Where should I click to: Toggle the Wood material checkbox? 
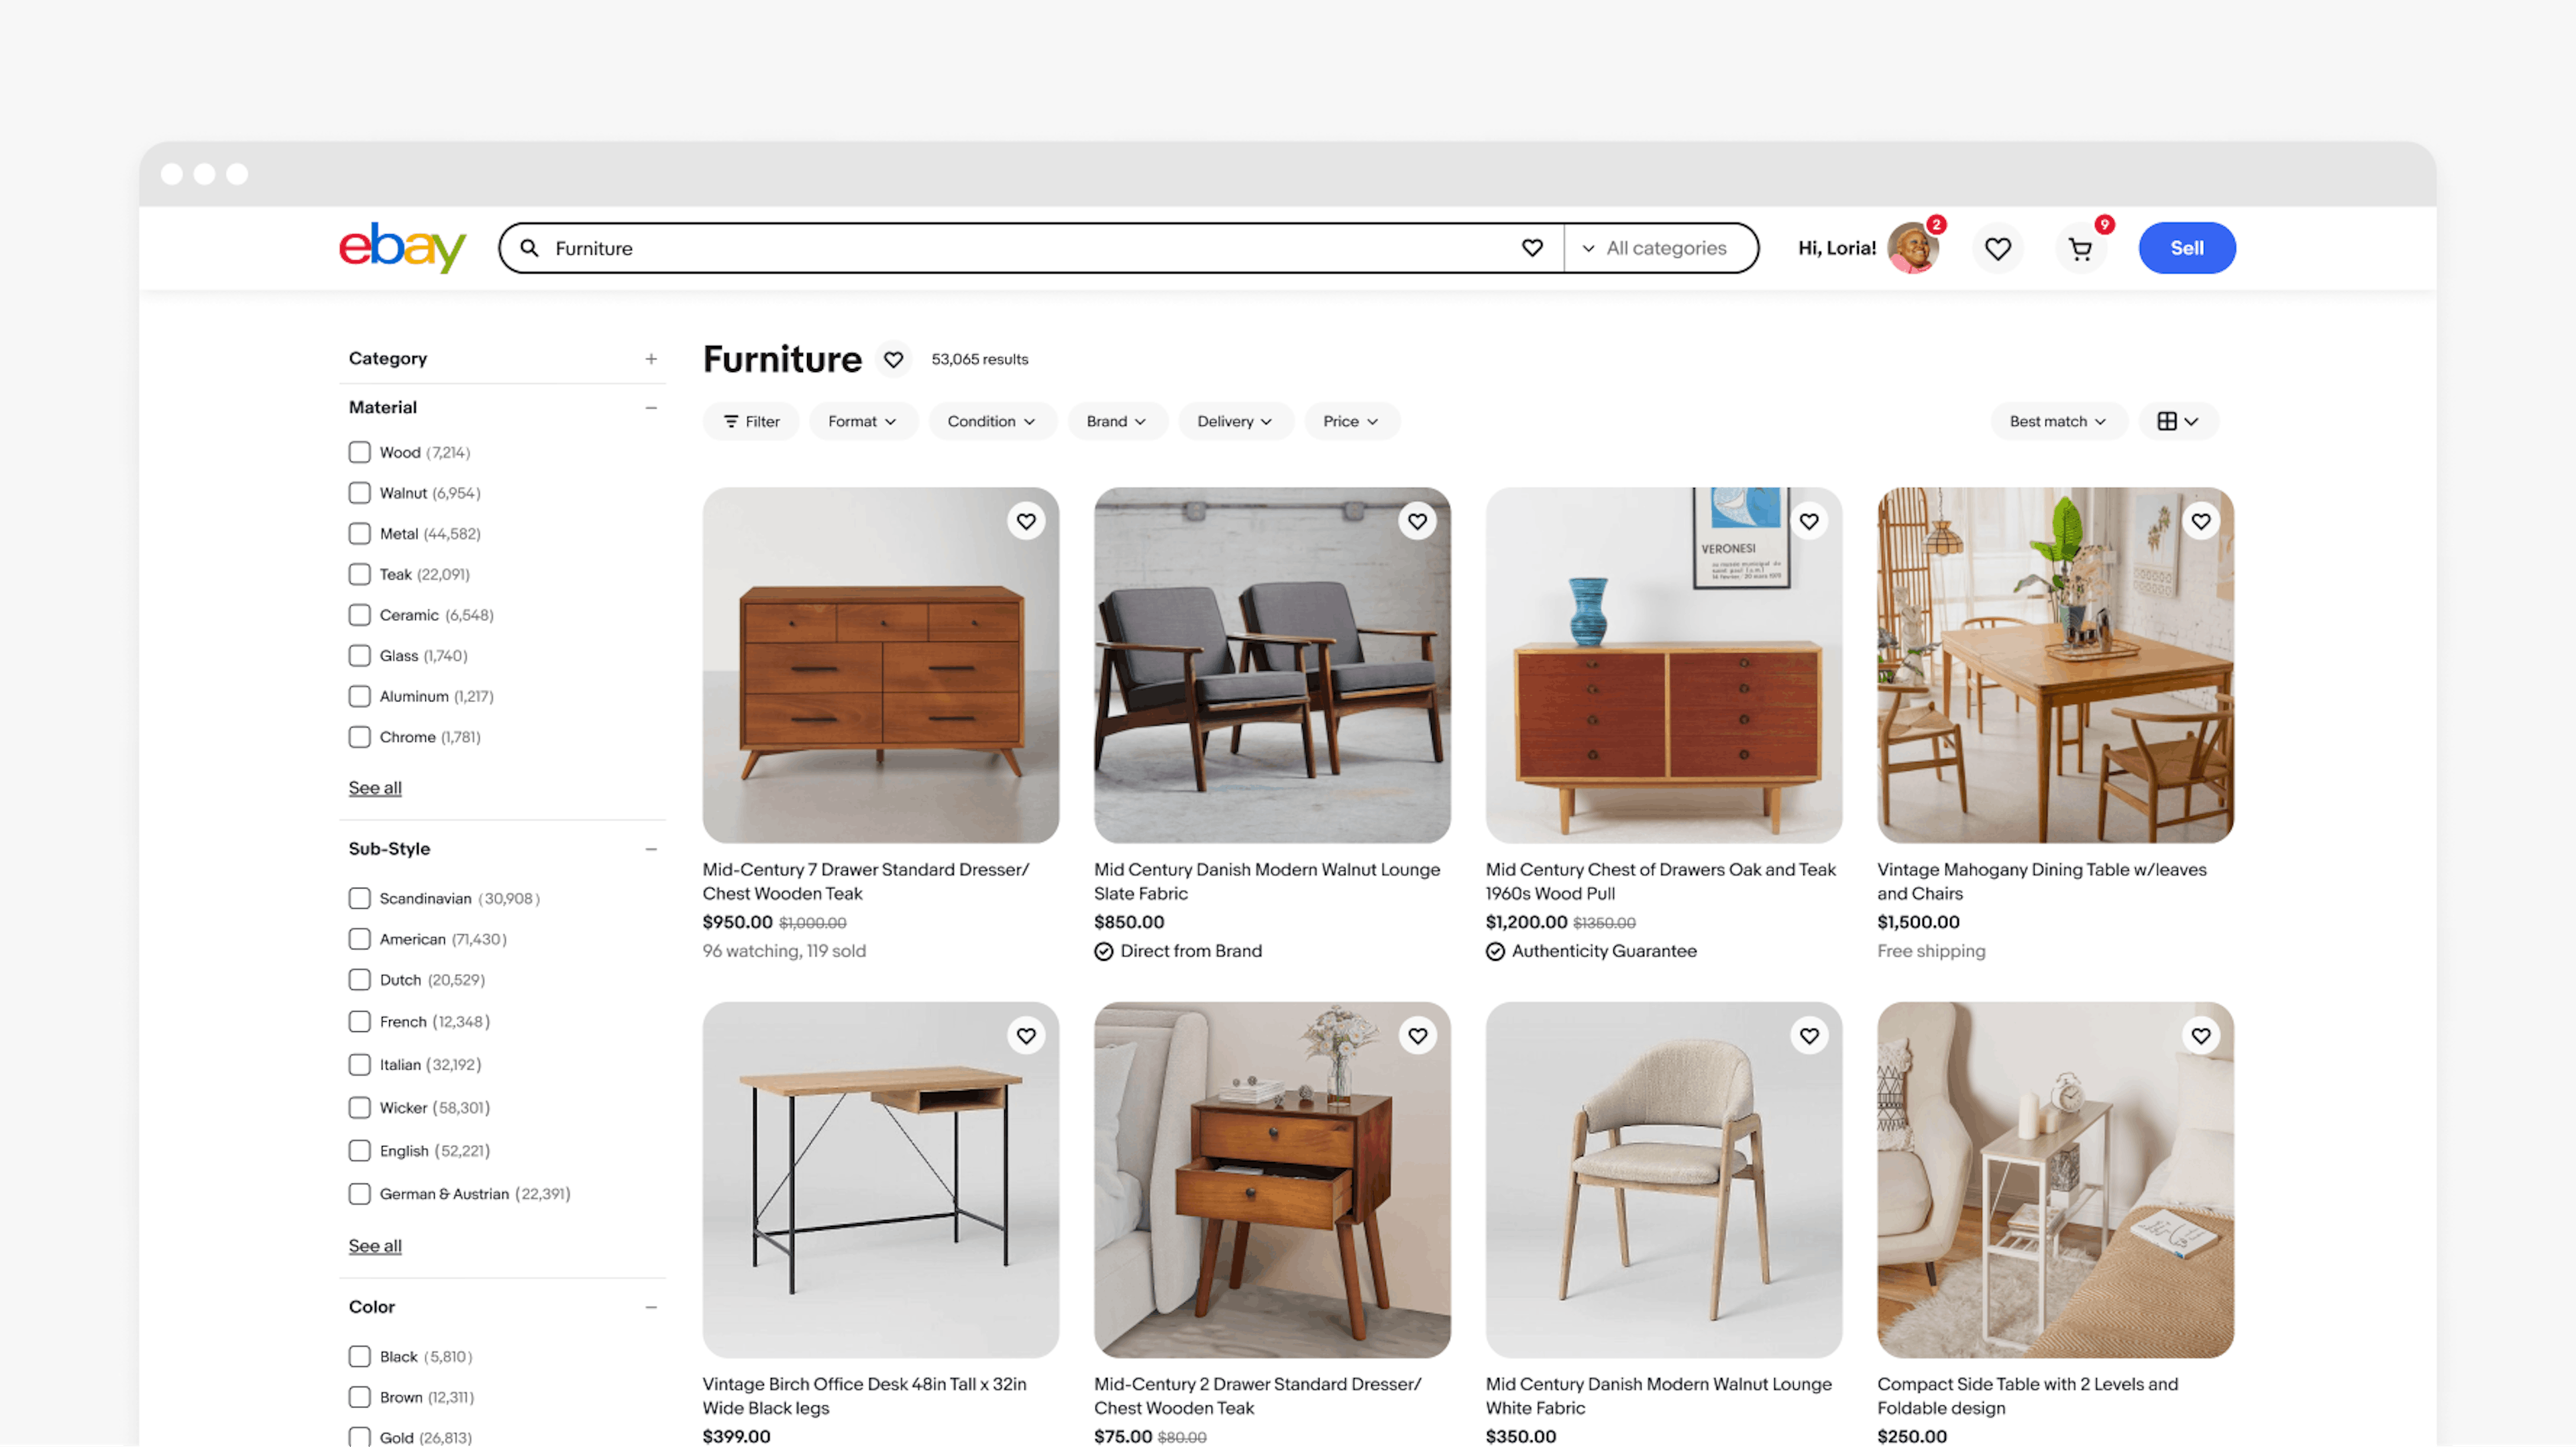[359, 453]
